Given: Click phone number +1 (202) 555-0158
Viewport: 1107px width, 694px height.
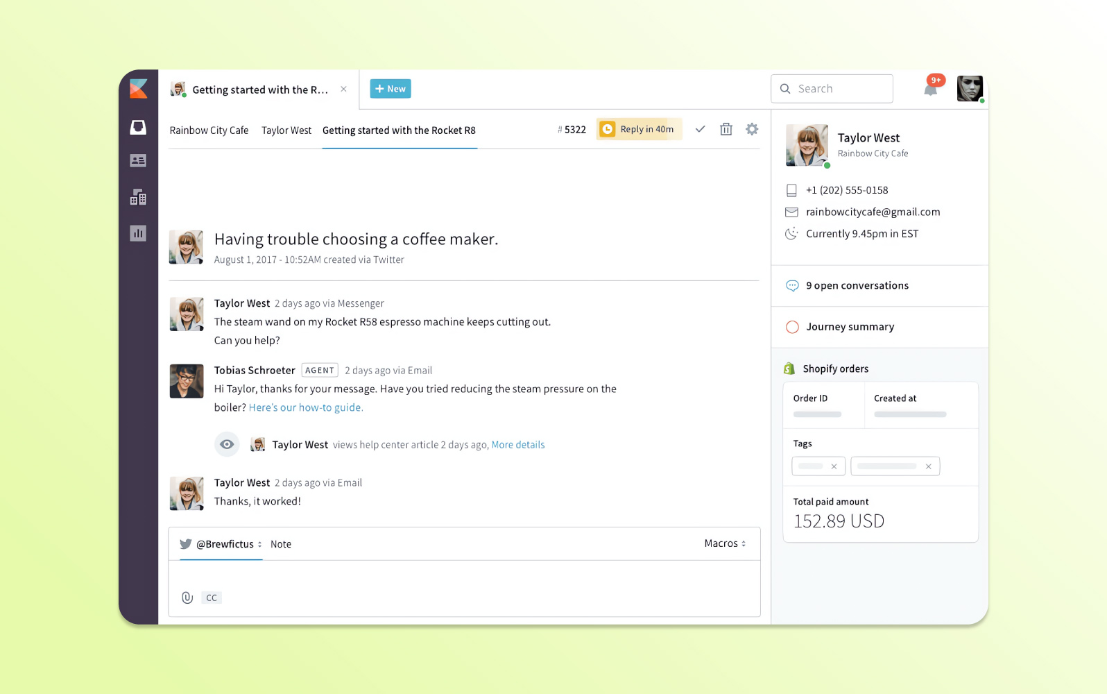Looking at the screenshot, I should click(847, 190).
